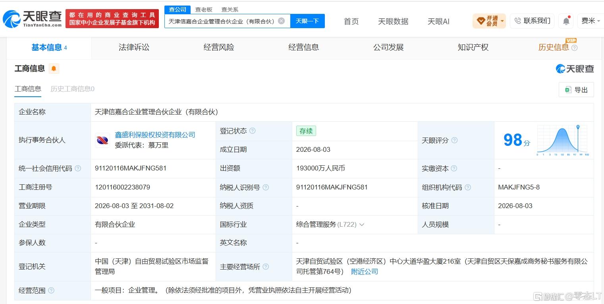
Task: Click the 有限合伙企业 type value
Action: click(x=115, y=225)
